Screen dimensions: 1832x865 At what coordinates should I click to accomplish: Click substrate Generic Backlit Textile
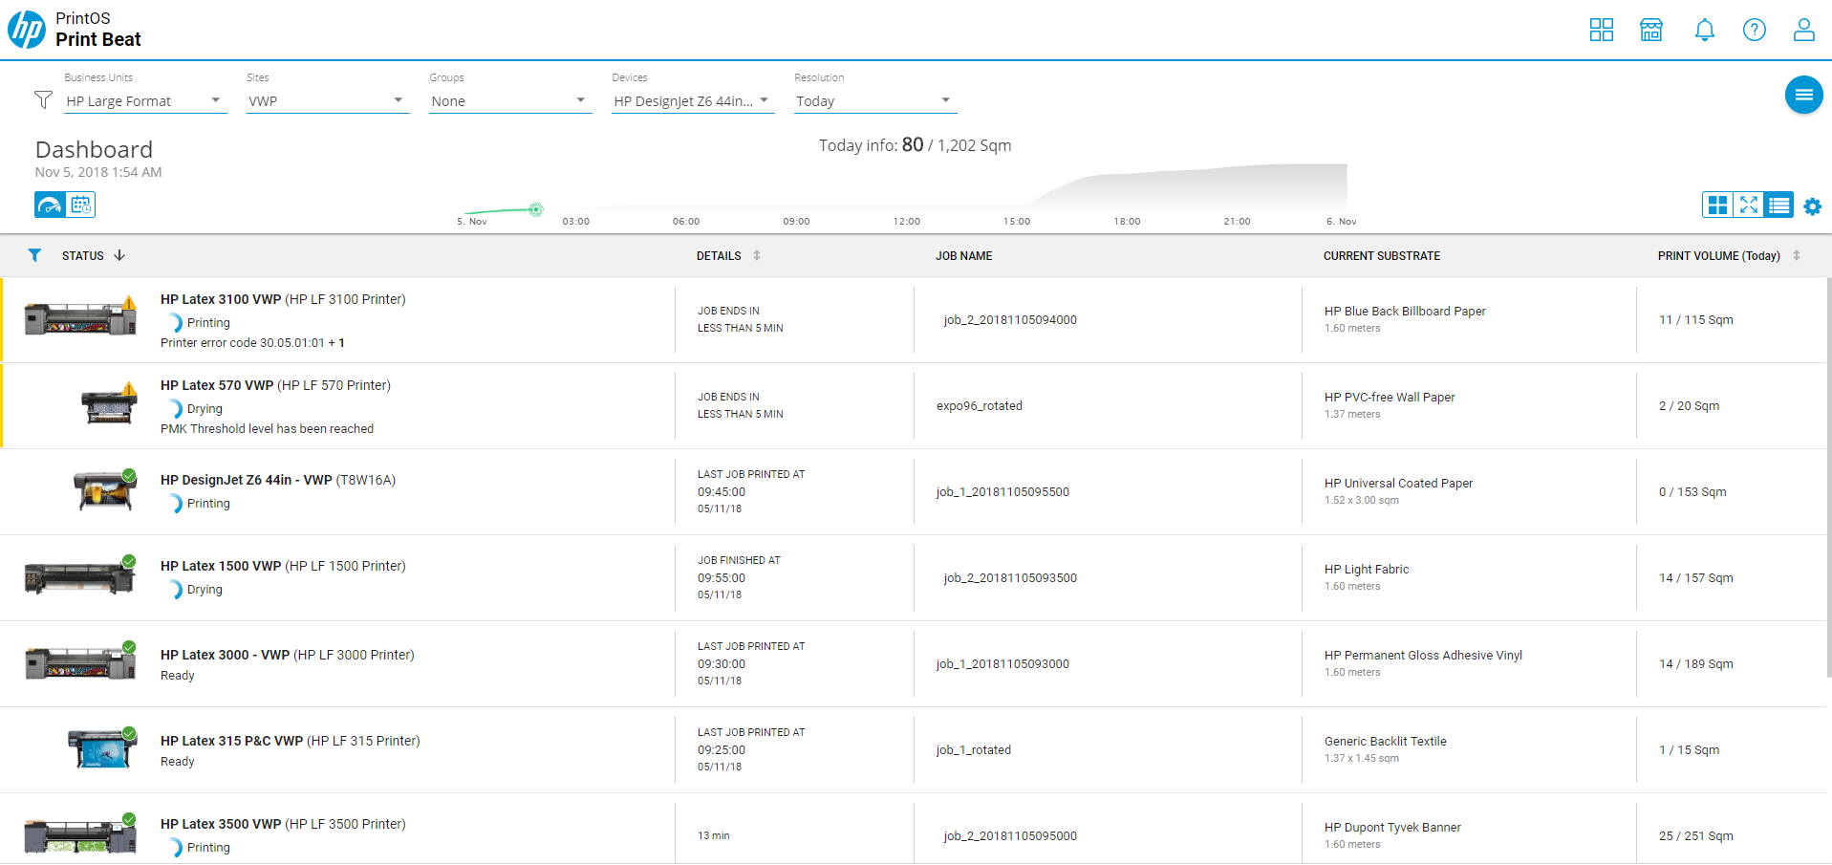[x=1386, y=742]
